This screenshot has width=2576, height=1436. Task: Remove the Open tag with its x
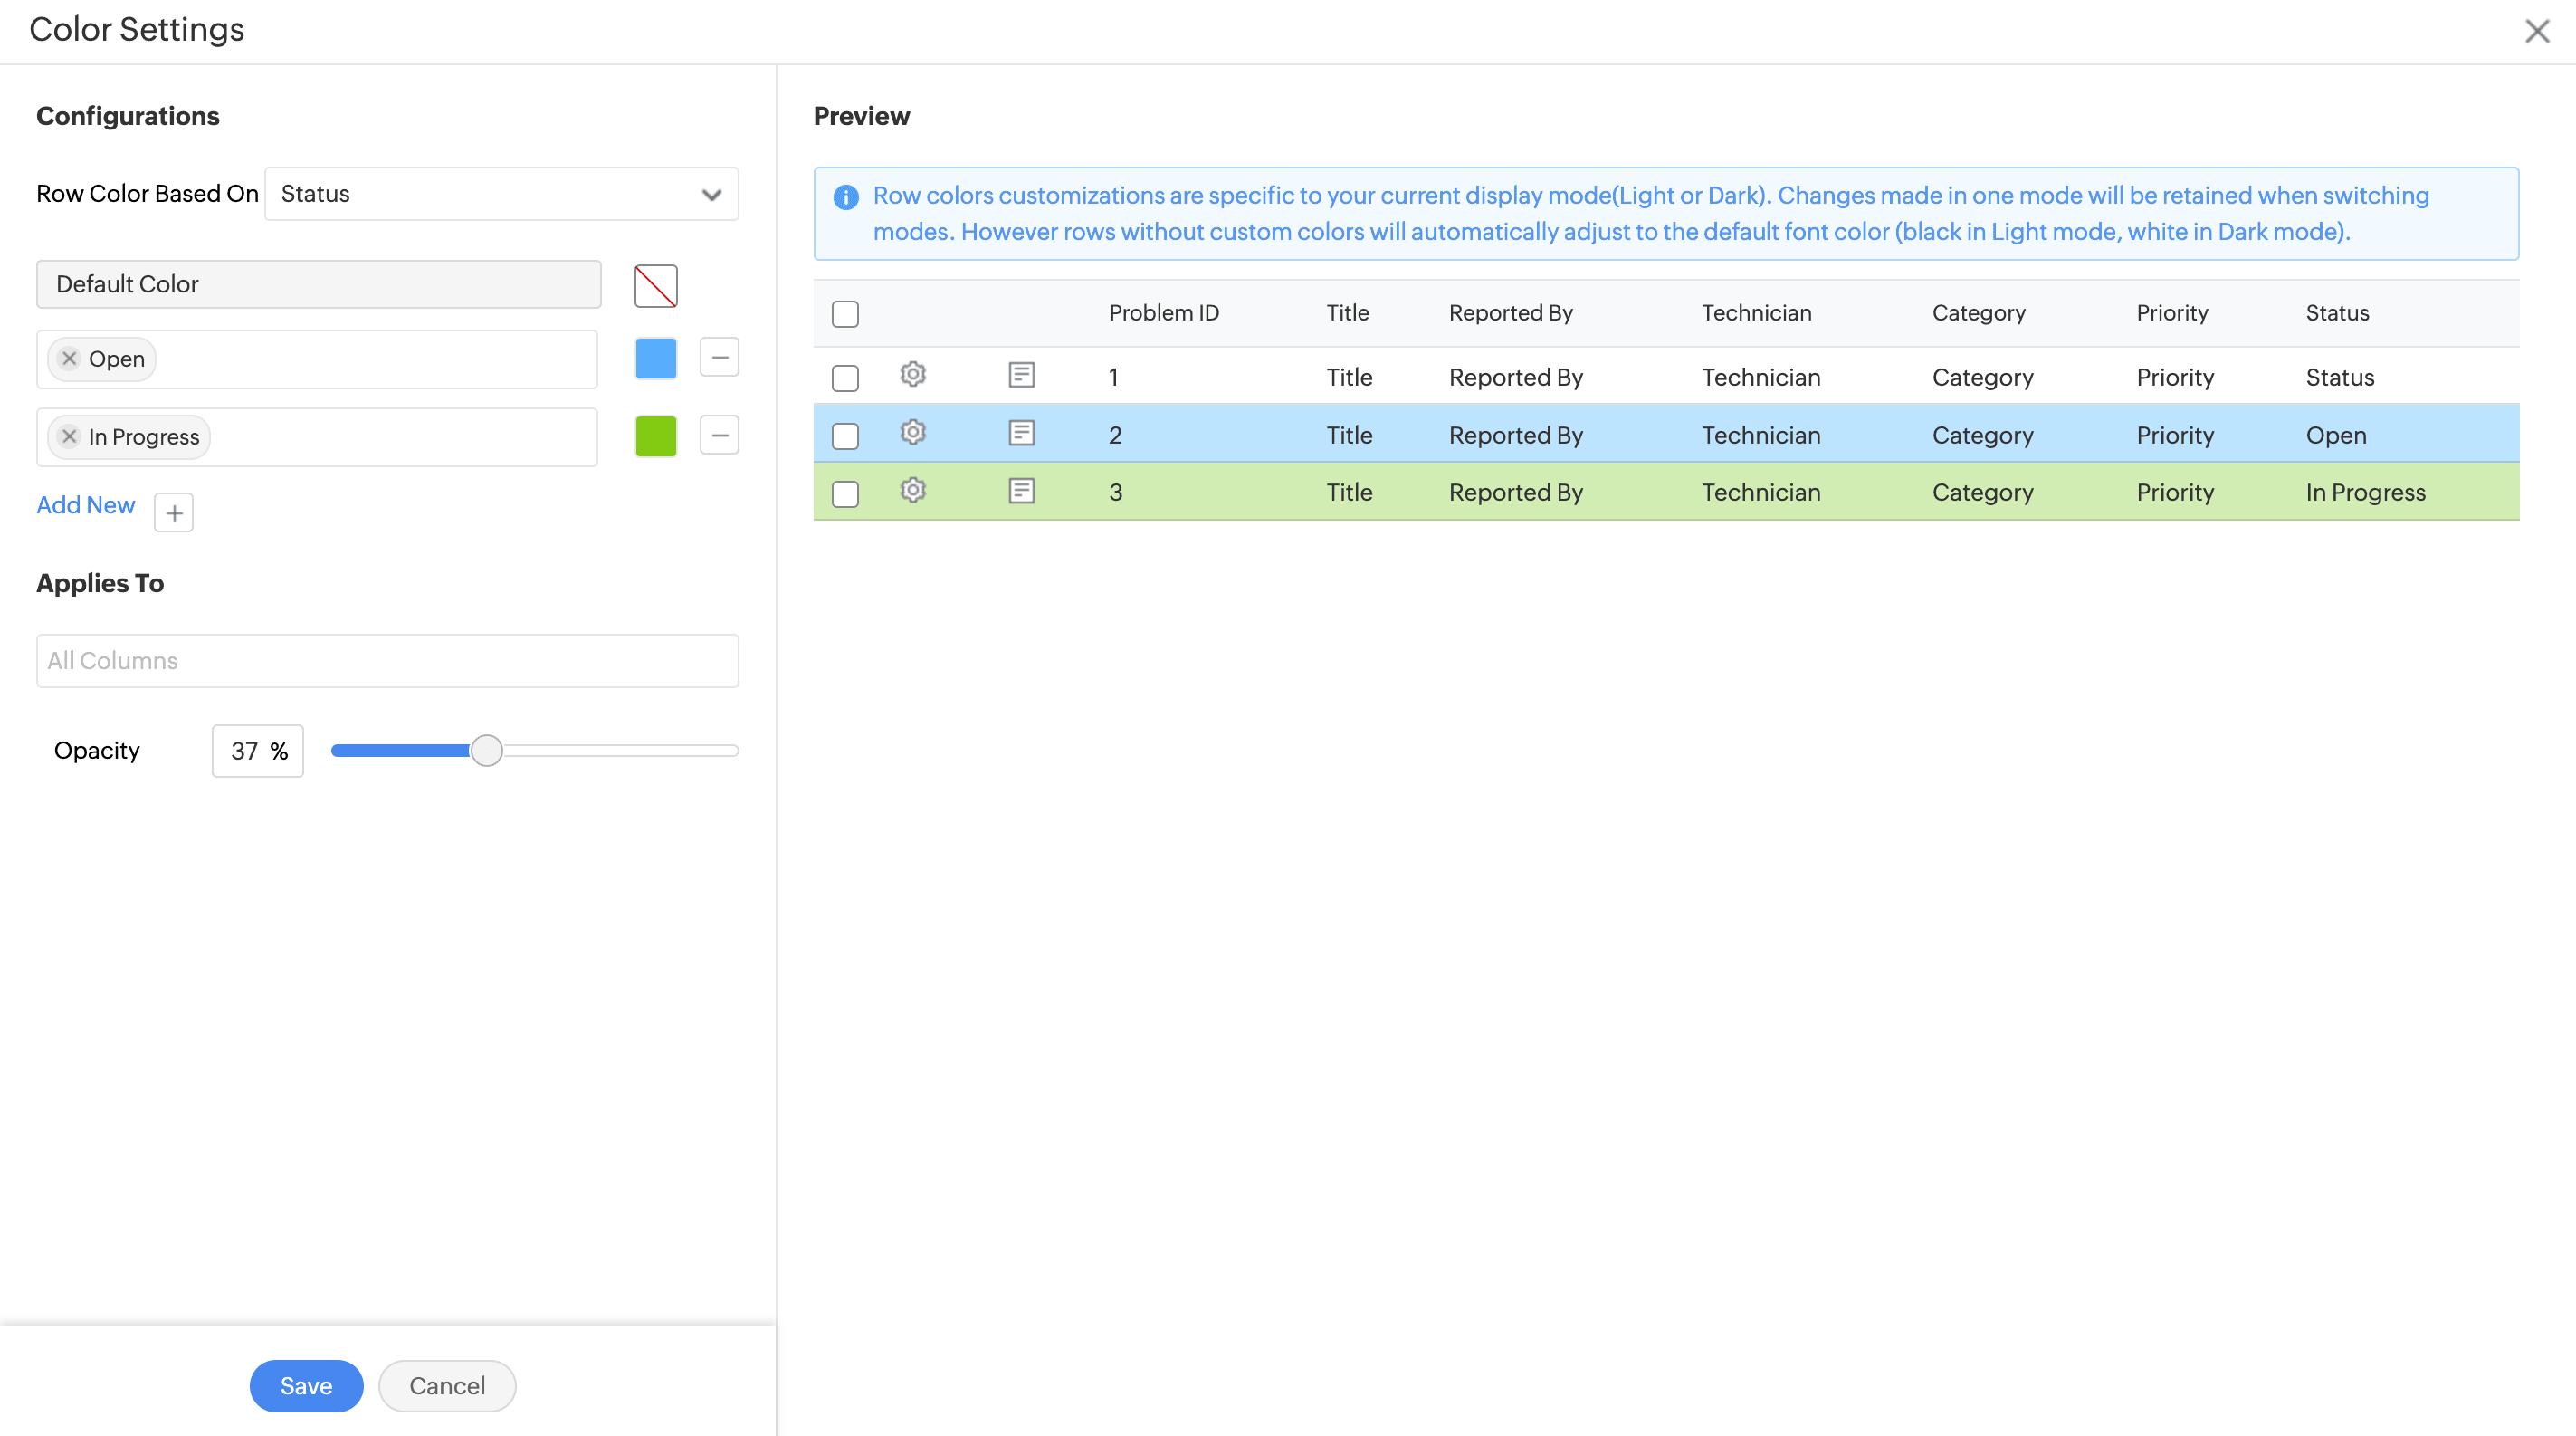tap(69, 359)
